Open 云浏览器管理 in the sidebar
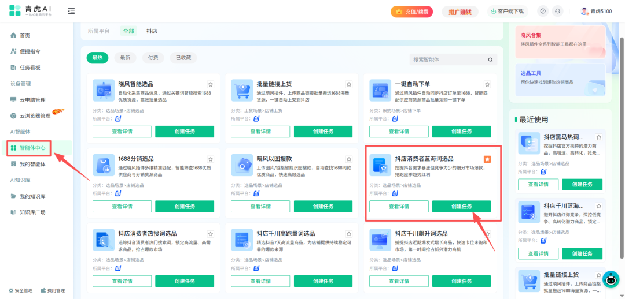This screenshot has height=299, width=625. click(36, 115)
